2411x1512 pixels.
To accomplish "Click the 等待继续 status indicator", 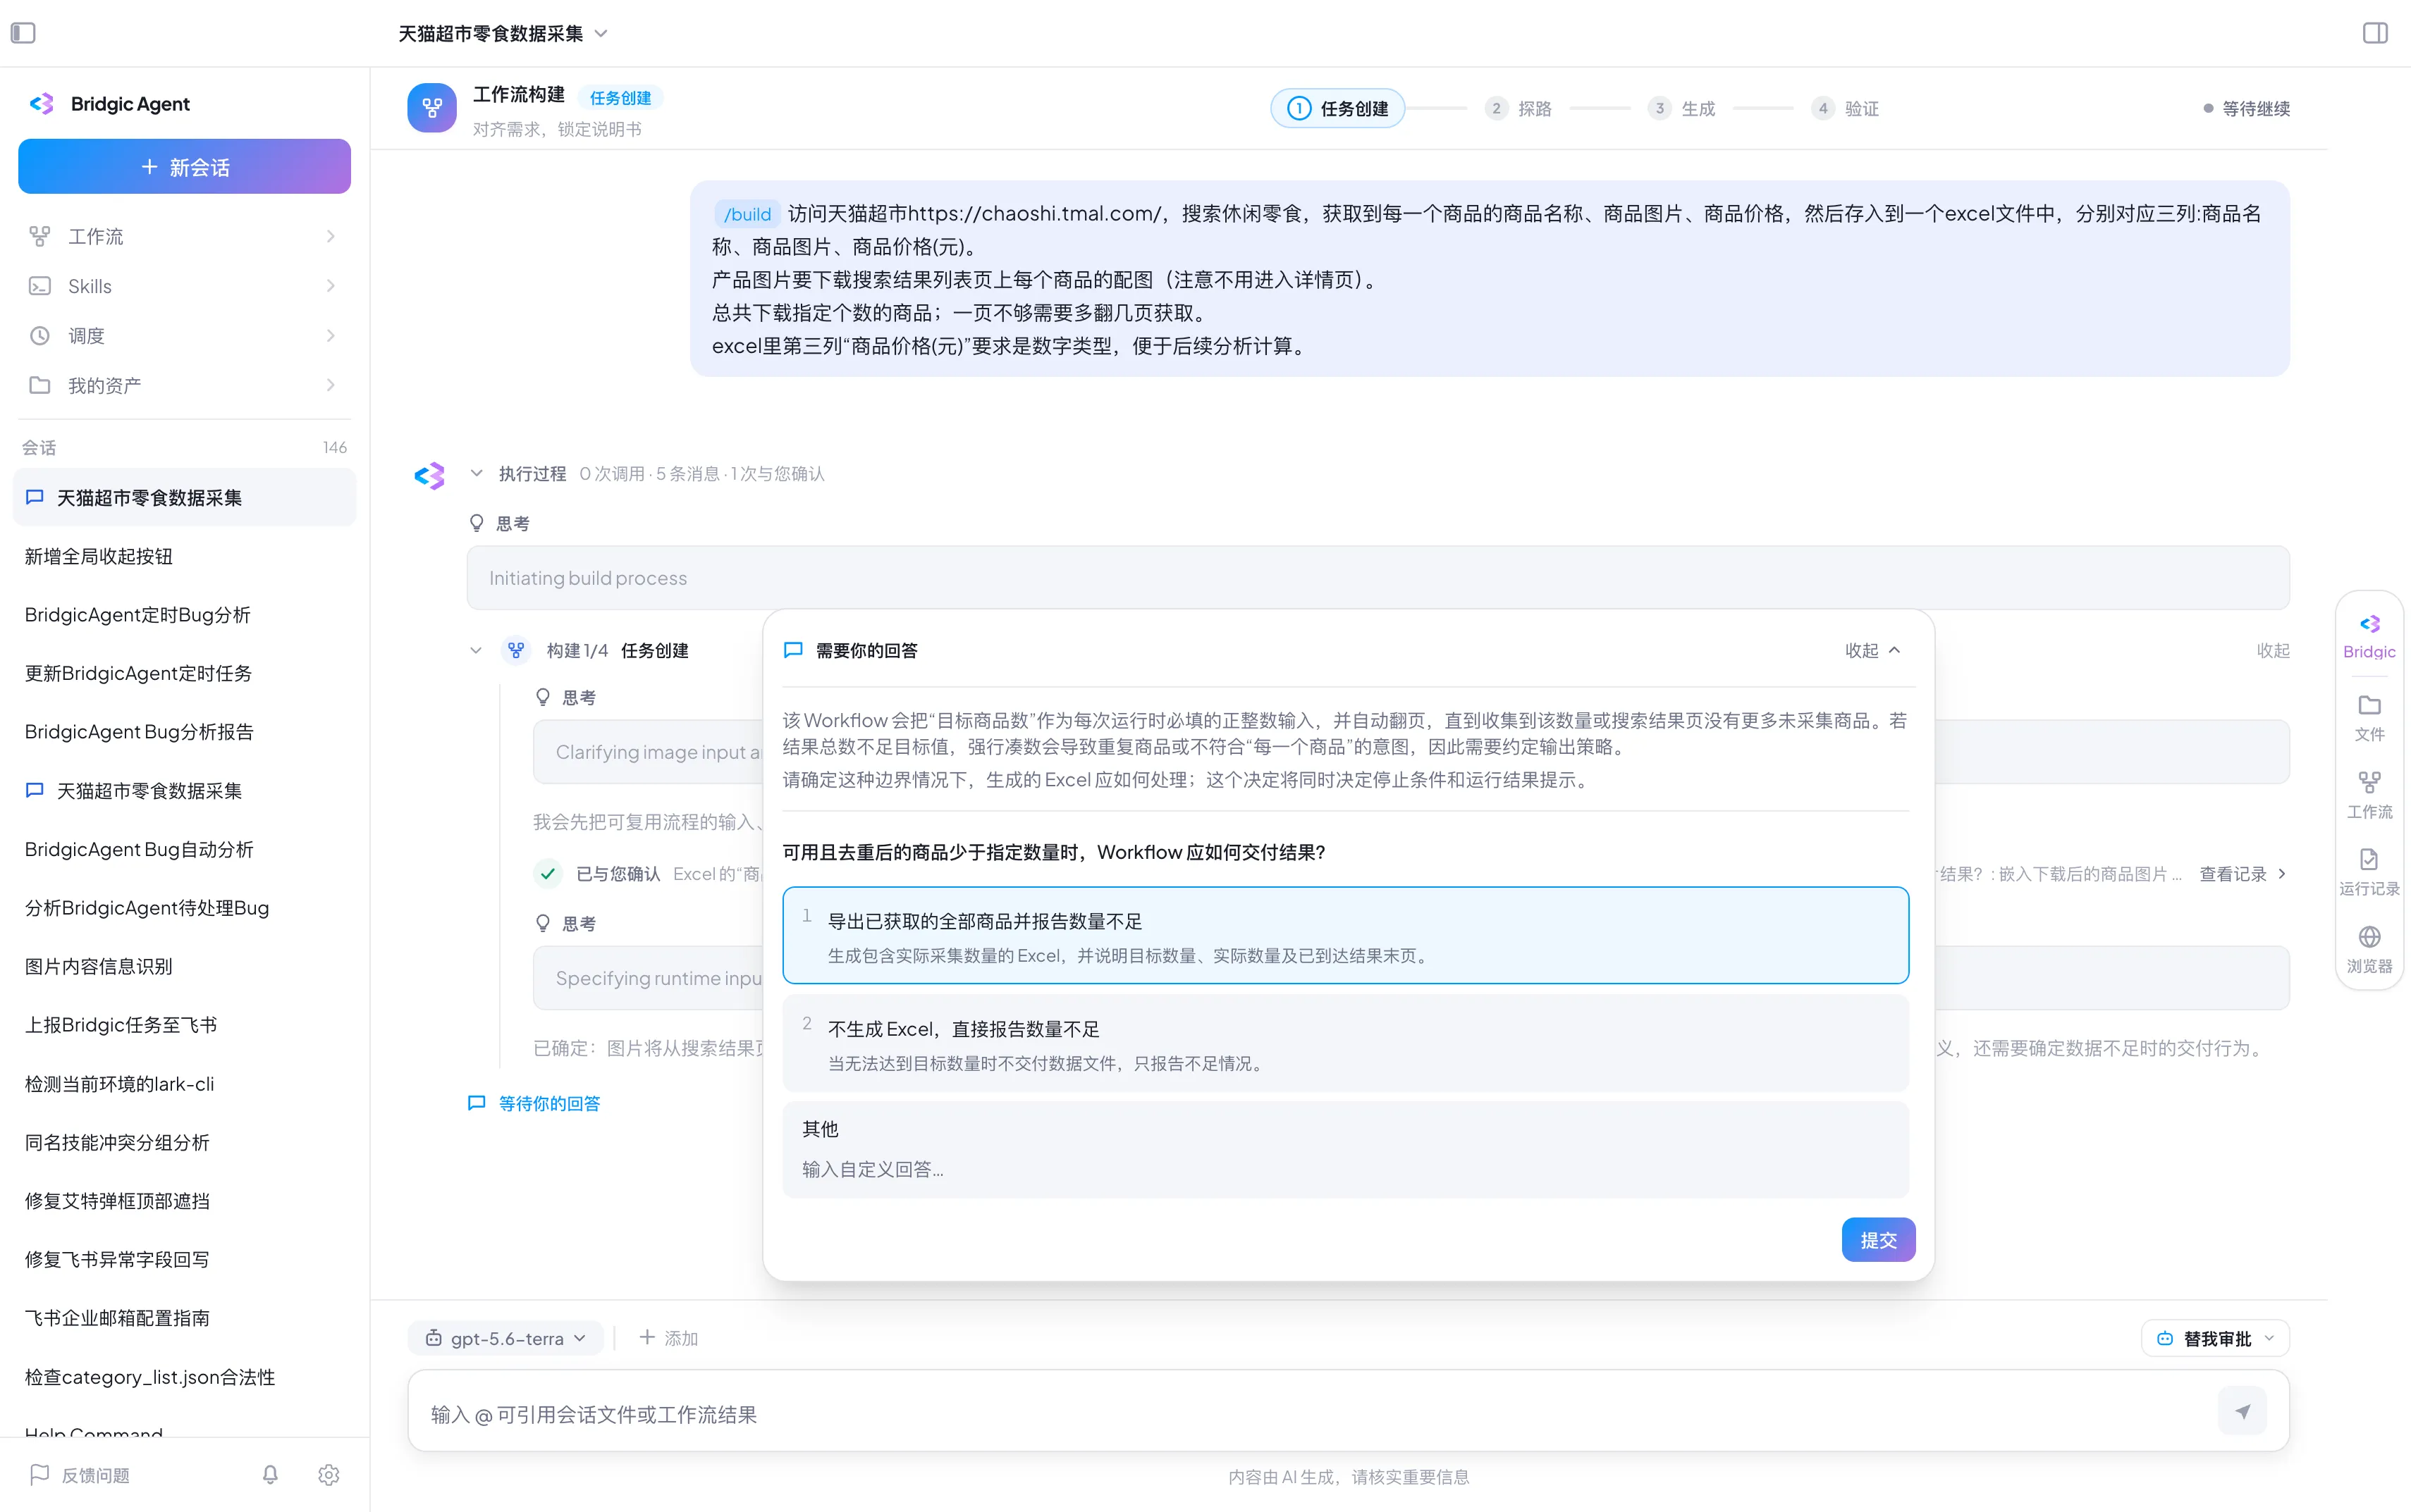I will pyautogui.click(x=2247, y=108).
